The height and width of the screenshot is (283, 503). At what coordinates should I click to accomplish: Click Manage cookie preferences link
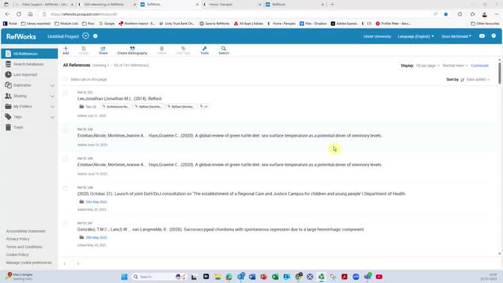(x=29, y=263)
